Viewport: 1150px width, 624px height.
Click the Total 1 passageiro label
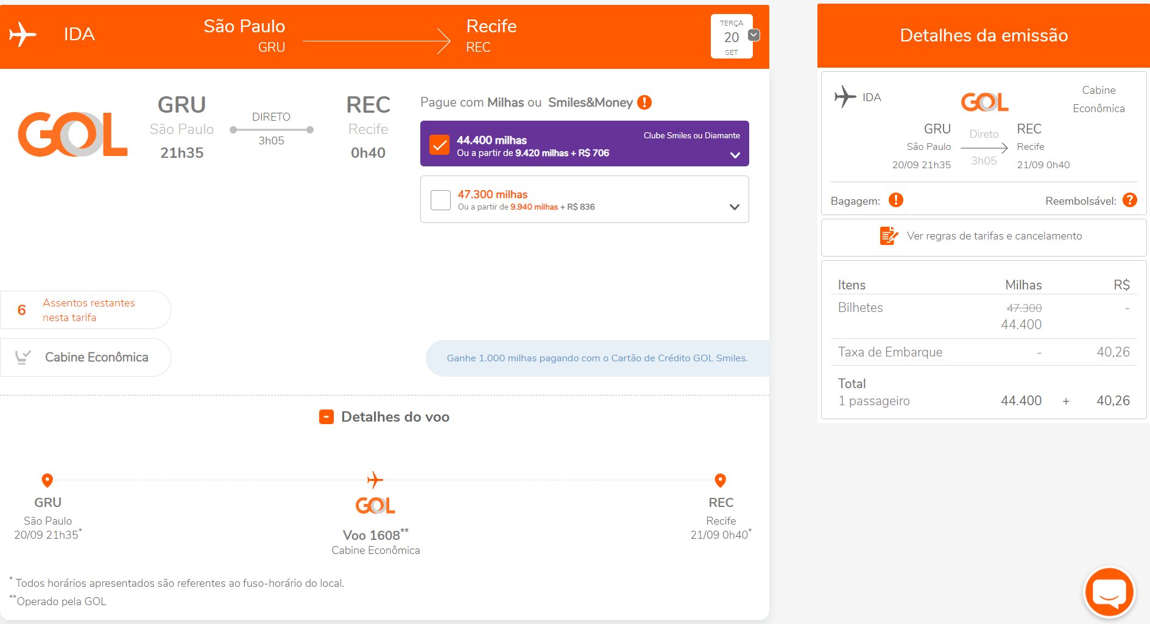pos(873,392)
